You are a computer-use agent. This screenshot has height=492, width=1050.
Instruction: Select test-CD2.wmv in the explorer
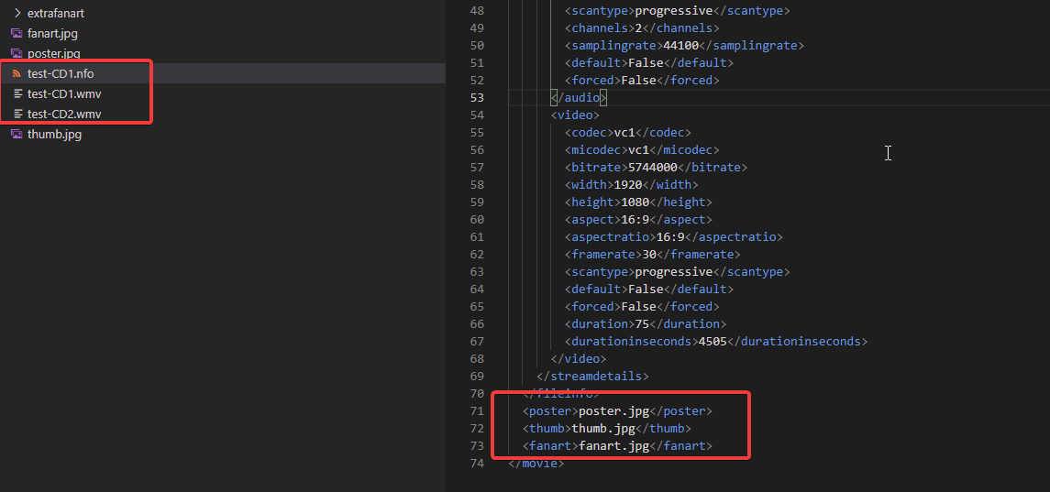pos(64,114)
